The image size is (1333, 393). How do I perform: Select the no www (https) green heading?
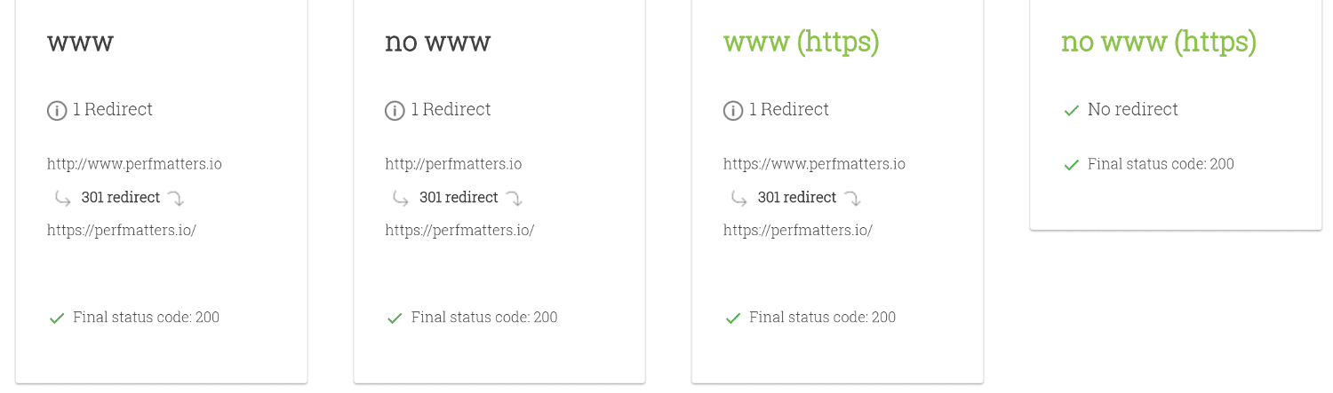[1158, 42]
